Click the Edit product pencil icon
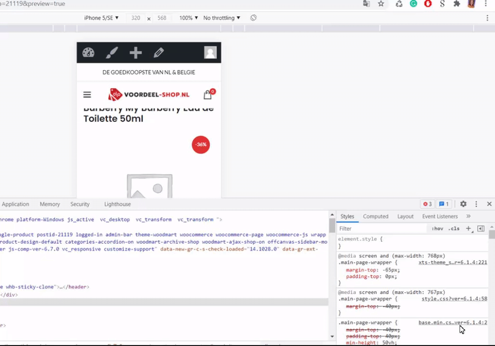Viewport: 495px width, 346px height. (158, 52)
